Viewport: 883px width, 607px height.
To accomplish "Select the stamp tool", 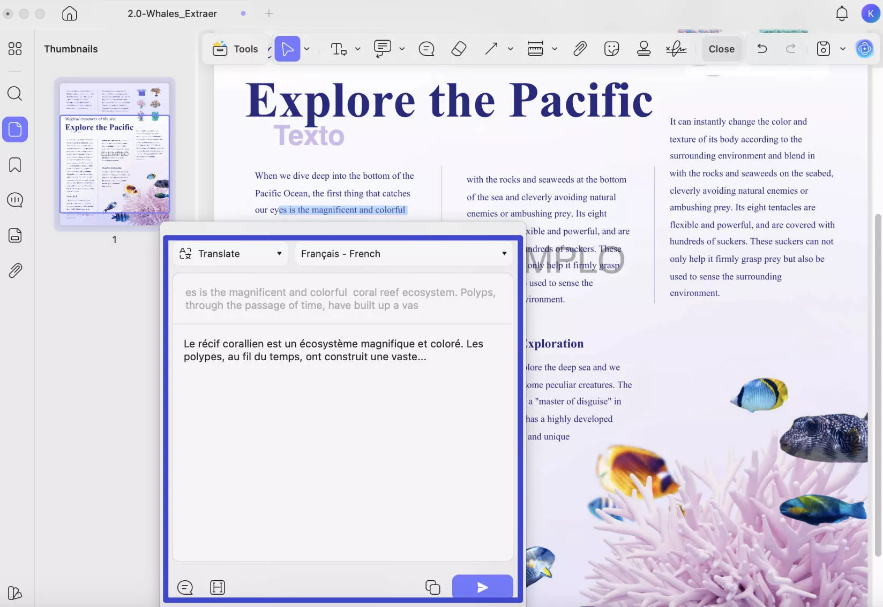I will click(x=643, y=49).
